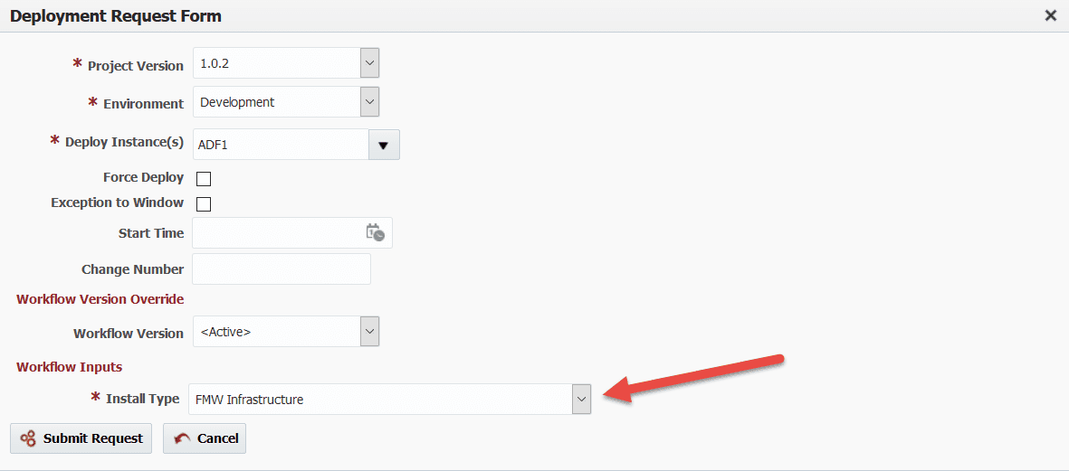Close the Deployment Request Form dialog

click(1051, 16)
